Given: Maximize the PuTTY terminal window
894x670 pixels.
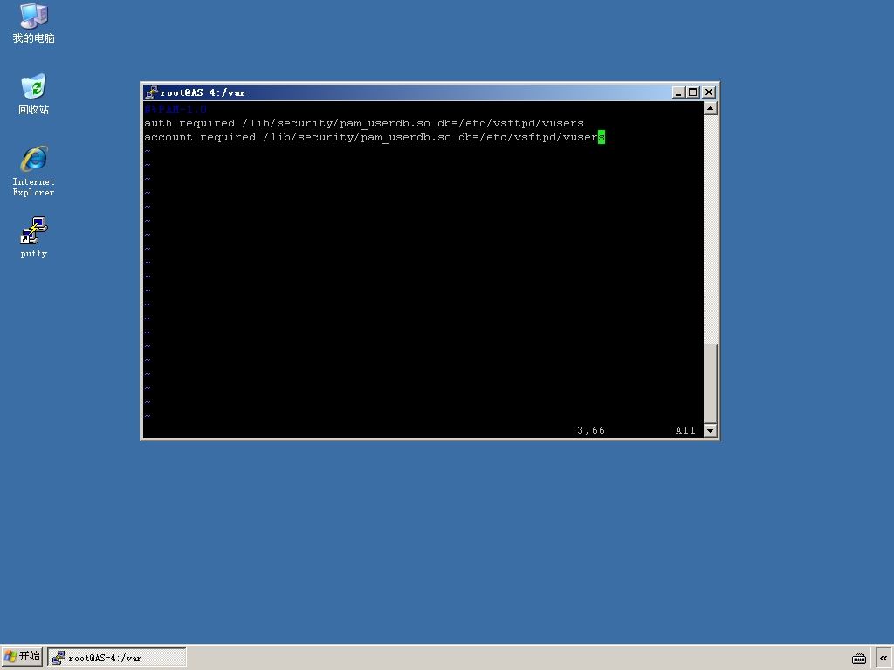Looking at the screenshot, I should tap(692, 92).
